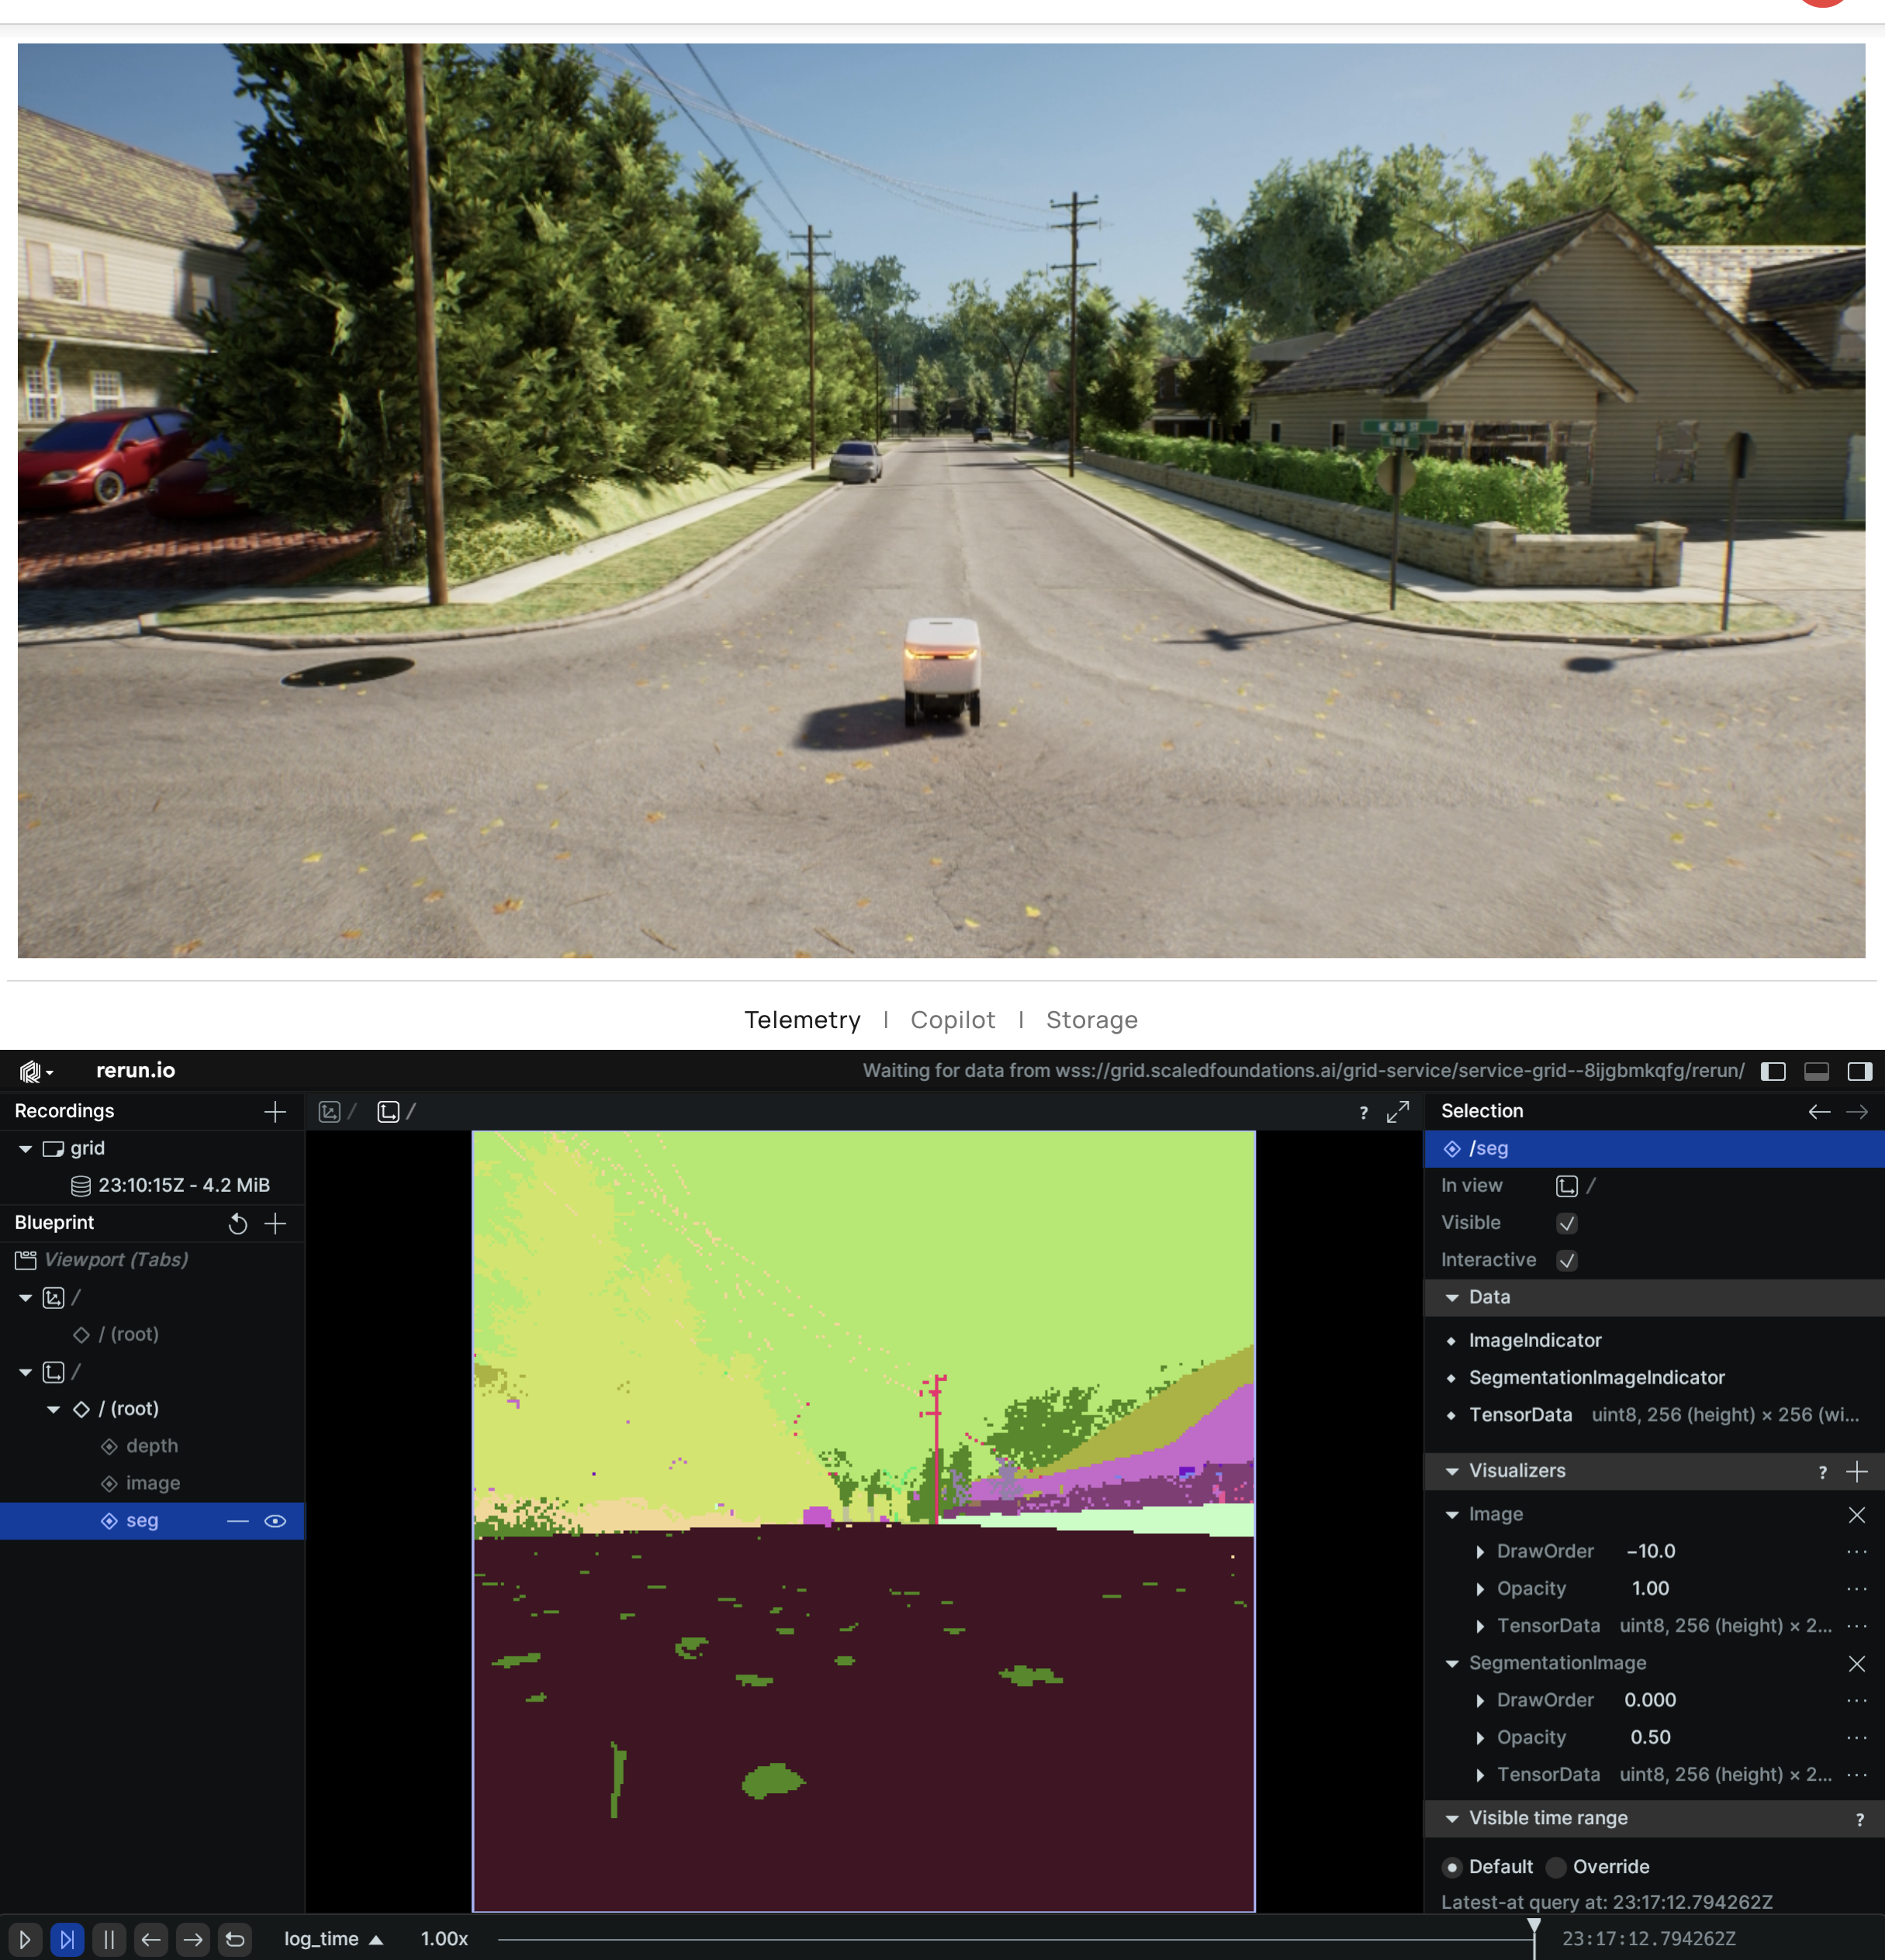Enable follow mode playback button
The width and height of the screenshot is (1885, 1960).
(x=67, y=1939)
